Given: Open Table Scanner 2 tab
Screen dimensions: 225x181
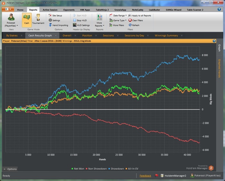Looking at the screenshot, I should tap(195, 10).
